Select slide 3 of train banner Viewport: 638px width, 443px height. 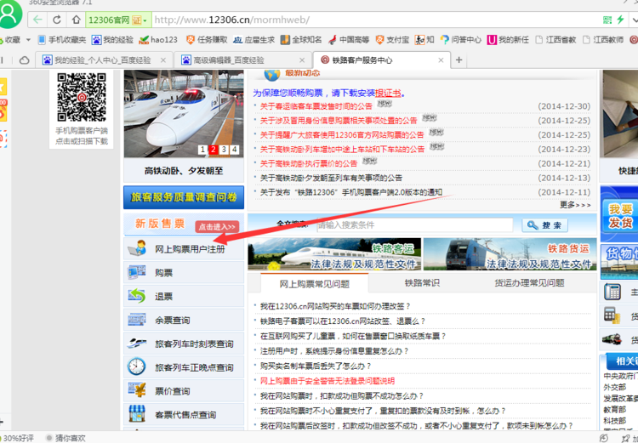[224, 150]
